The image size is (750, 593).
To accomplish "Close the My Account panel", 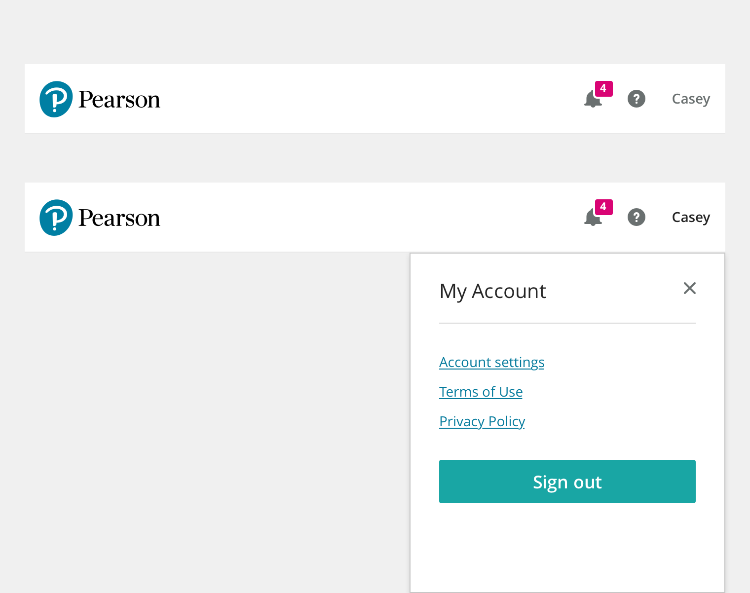I will pyautogui.click(x=689, y=288).
